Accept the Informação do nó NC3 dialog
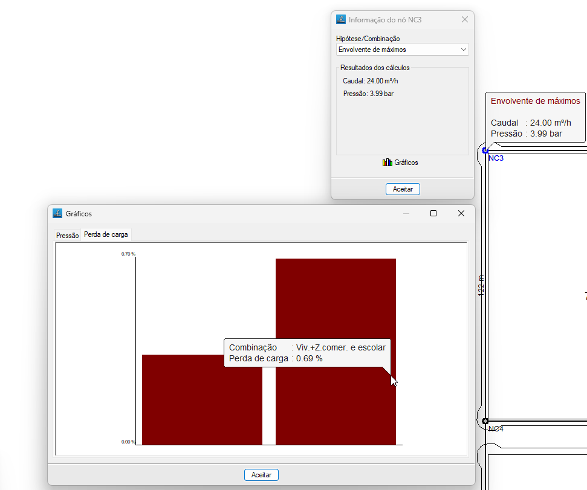Image resolution: width=587 pixels, height=490 pixels. tap(403, 189)
